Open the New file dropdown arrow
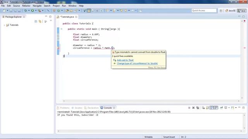Viewport: 248px width, 139px height. 7,11
